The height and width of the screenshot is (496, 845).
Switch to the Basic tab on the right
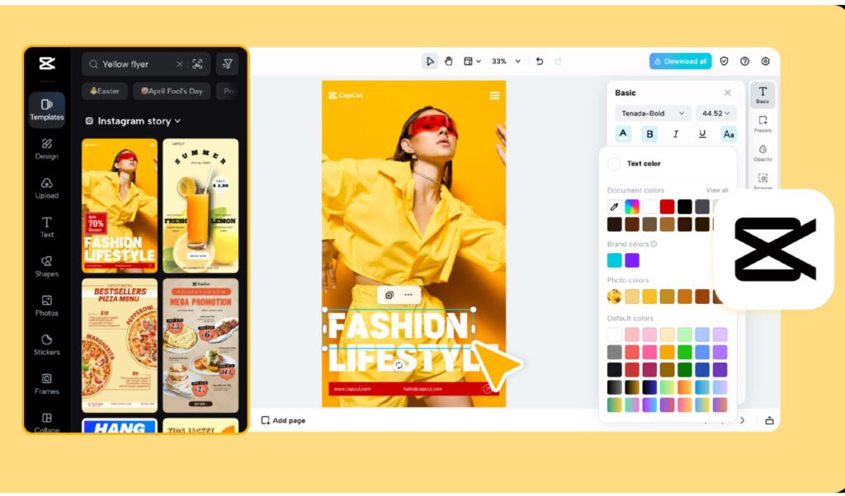[761, 96]
